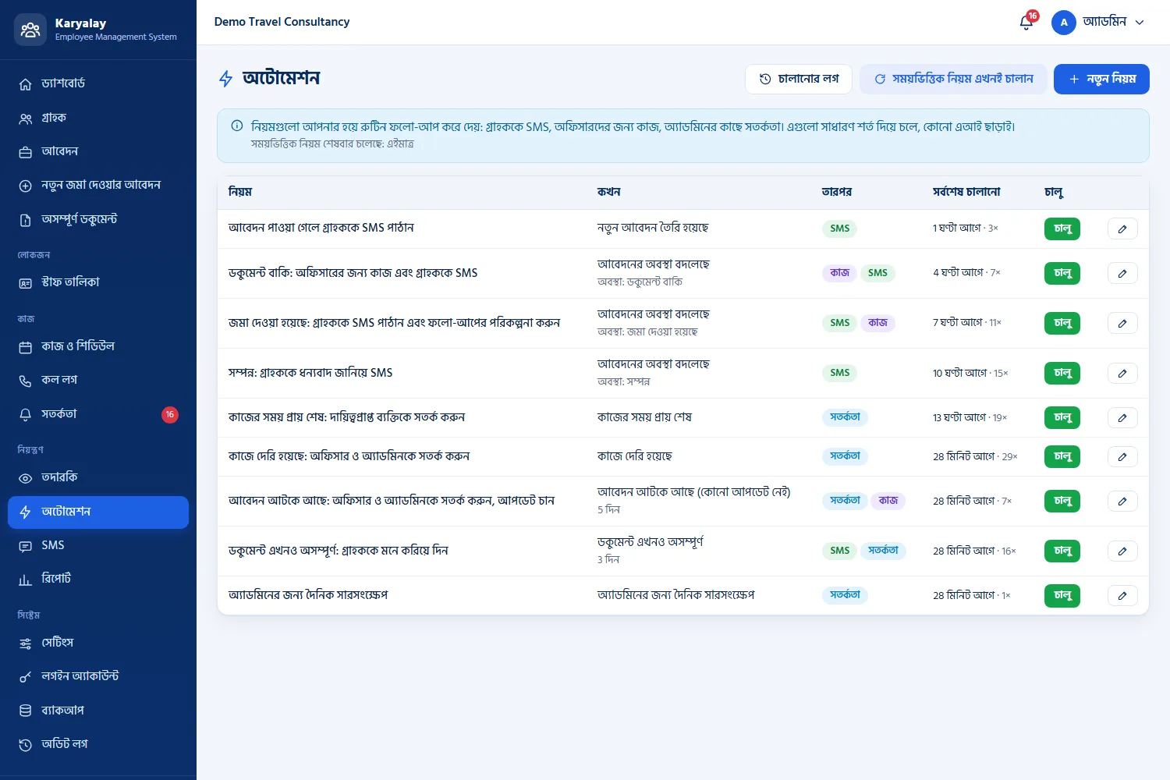Toggle চালু for 'কাজে দেরি হয়েছে' rule
This screenshot has width=1170, height=780.
click(1062, 456)
